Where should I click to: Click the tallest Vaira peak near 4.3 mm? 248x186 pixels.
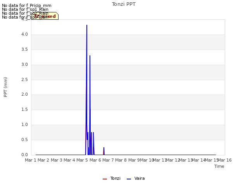(87, 25)
